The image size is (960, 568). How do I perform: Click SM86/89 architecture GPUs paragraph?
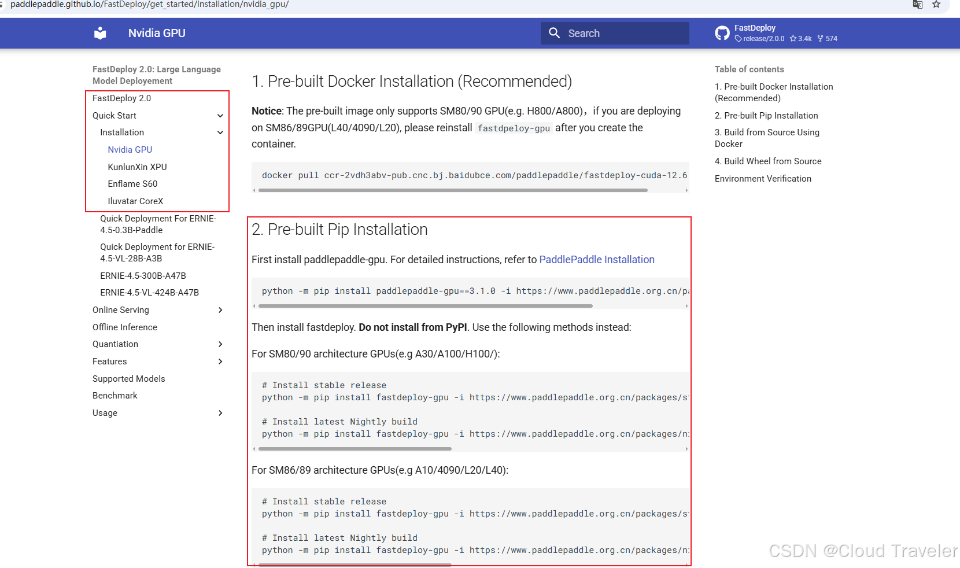(380, 470)
